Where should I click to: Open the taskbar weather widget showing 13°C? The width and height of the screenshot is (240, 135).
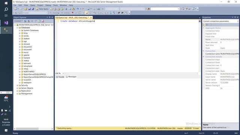(6, 99)
